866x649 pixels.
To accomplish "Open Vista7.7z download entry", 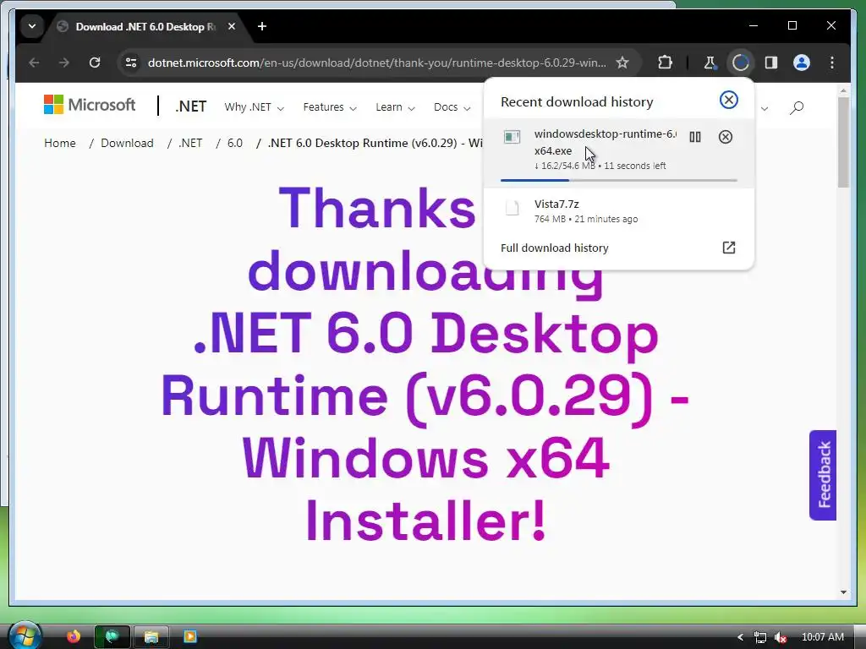I will point(618,210).
